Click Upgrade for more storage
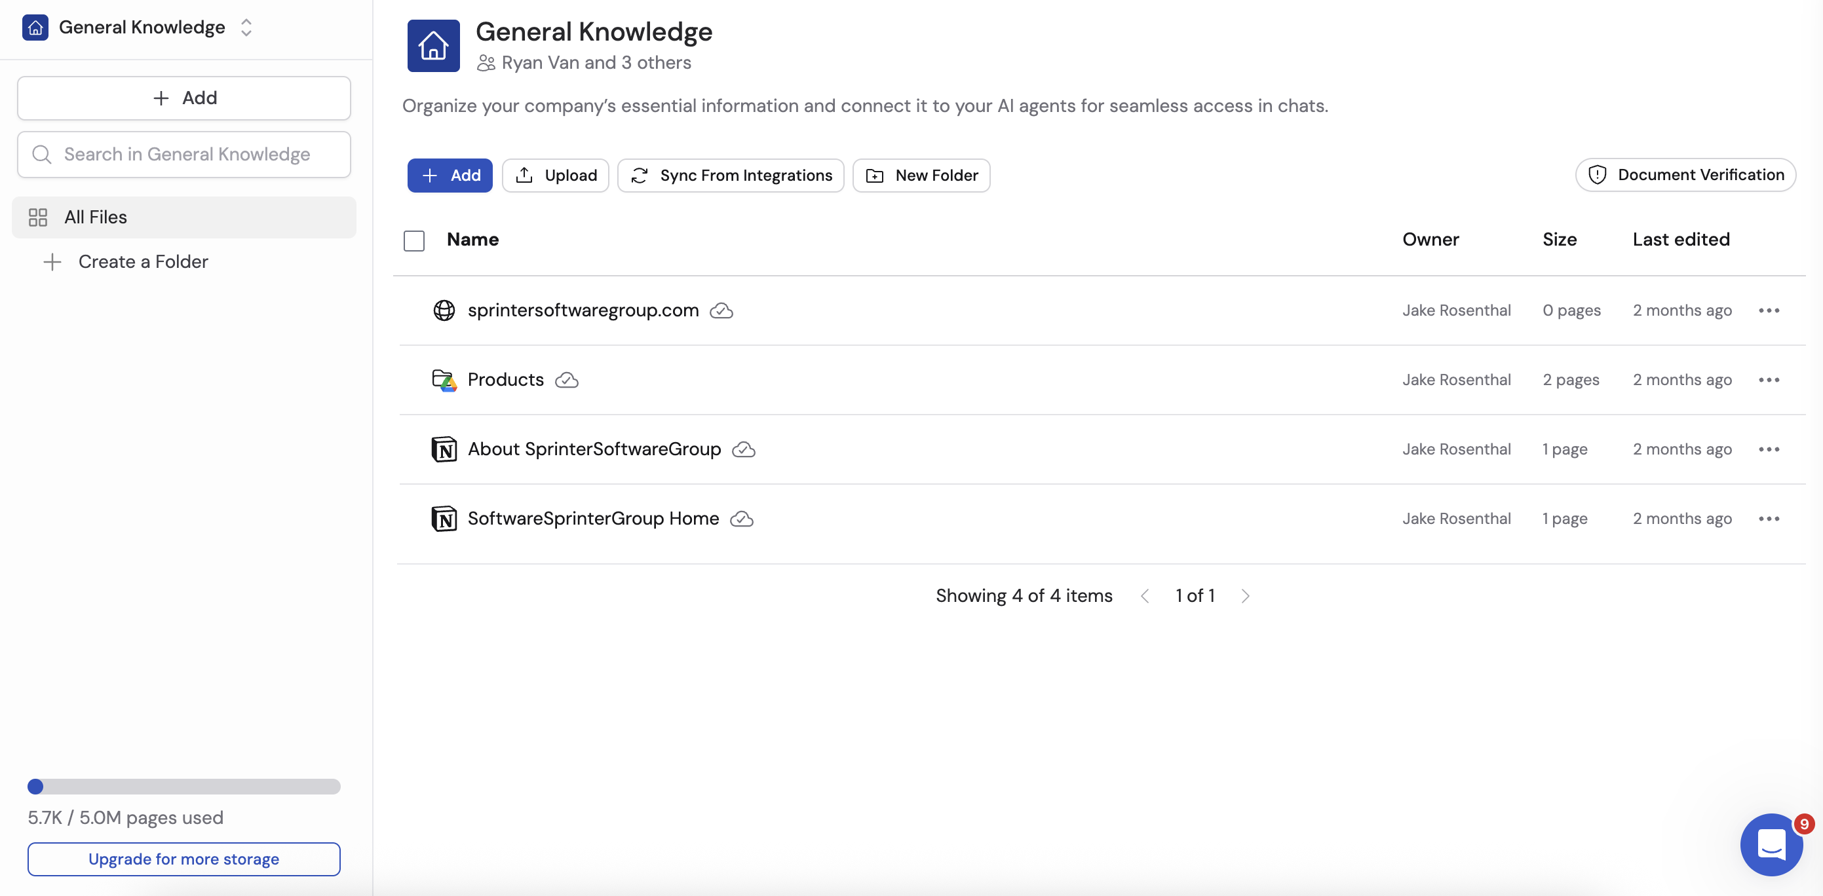Image resolution: width=1823 pixels, height=896 pixels. pyautogui.click(x=183, y=859)
